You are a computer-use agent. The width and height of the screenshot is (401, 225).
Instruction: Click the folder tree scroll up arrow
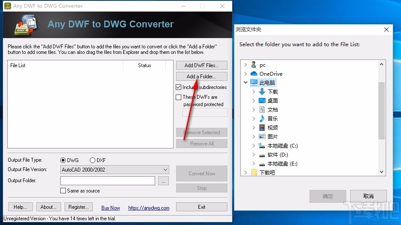point(381,64)
